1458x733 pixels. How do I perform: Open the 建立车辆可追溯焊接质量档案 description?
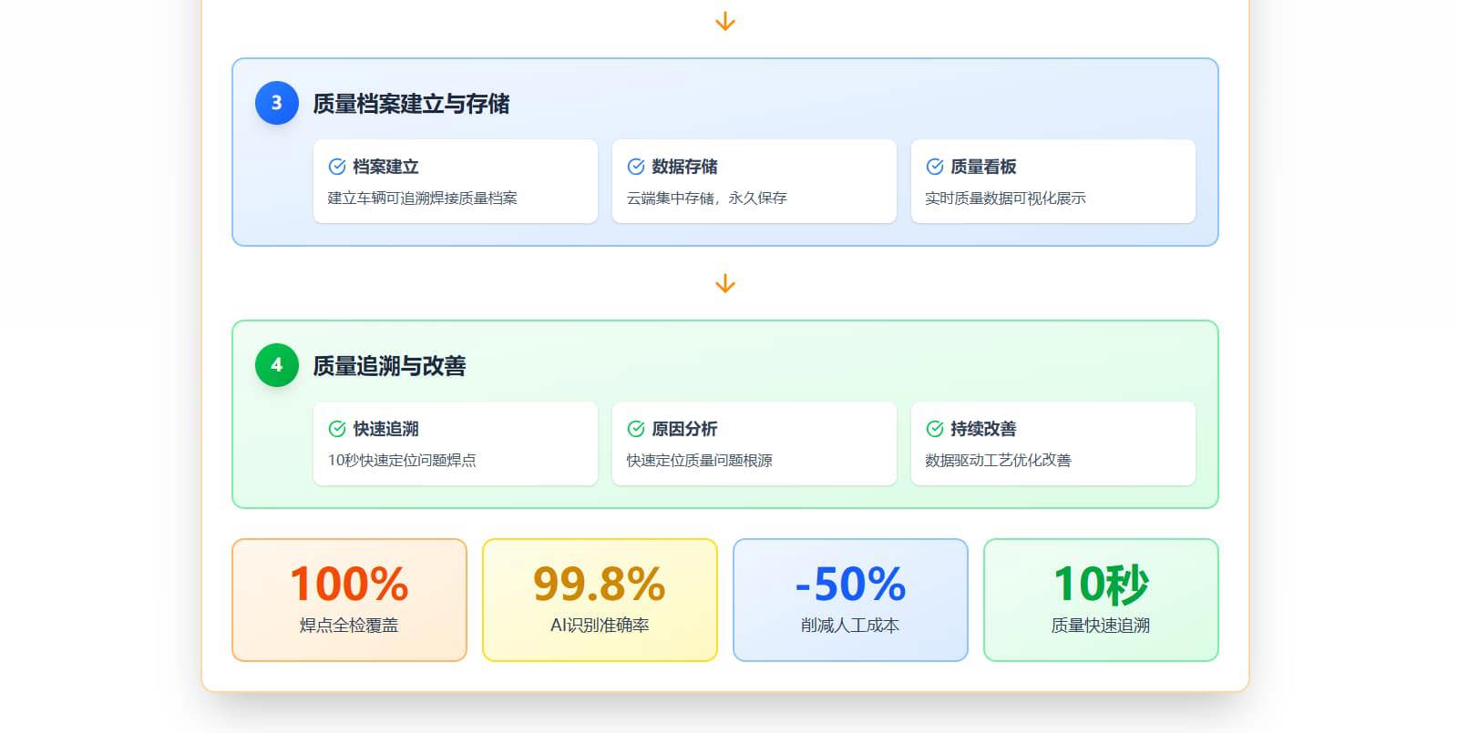click(x=423, y=199)
